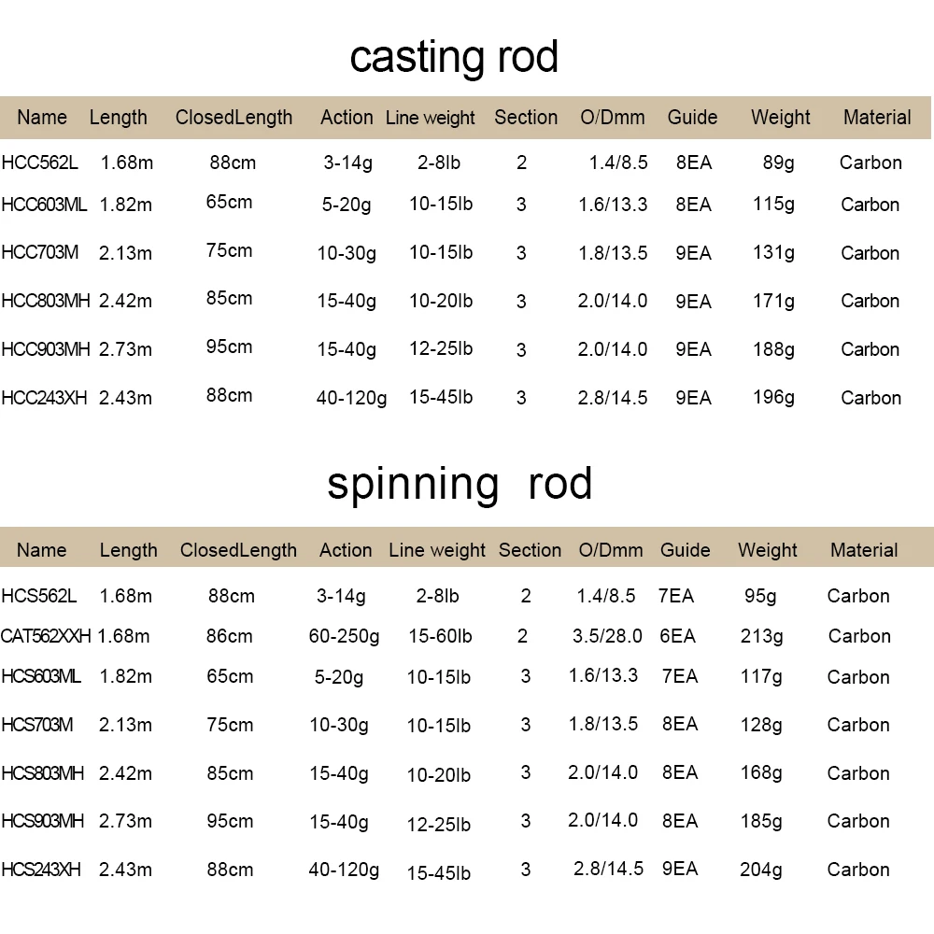Click the CAT562XXH spinning rod name
934x934 pixels.
pyautogui.click(x=46, y=636)
